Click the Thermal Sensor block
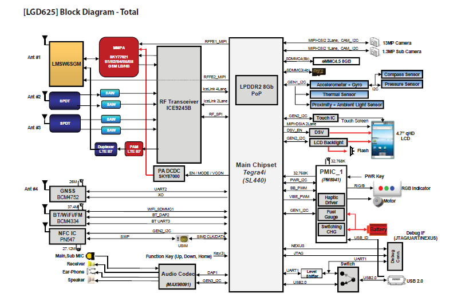This screenshot has width=465, height=305. pyautogui.click(x=339, y=94)
